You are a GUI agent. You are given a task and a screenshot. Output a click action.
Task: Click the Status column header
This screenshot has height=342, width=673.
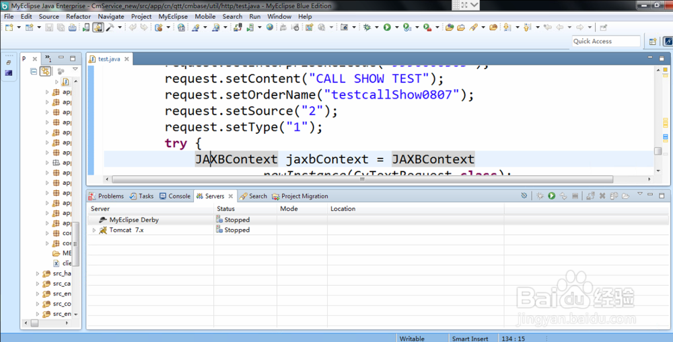tap(245, 209)
